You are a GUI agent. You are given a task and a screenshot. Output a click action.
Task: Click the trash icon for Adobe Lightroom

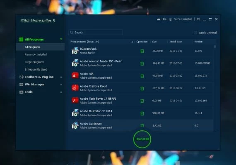coord(142,125)
